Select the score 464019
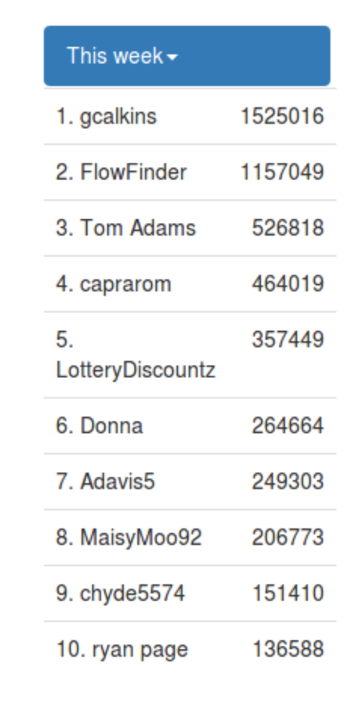350x702 pixels. coord(288,284)
